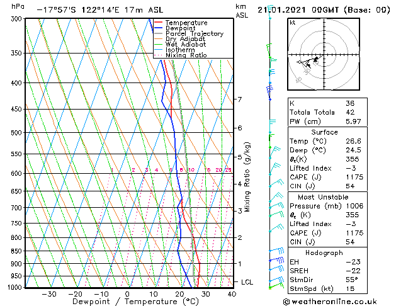
Task: Click the 600 hPa pressure axis label
Action: point(18,173)
